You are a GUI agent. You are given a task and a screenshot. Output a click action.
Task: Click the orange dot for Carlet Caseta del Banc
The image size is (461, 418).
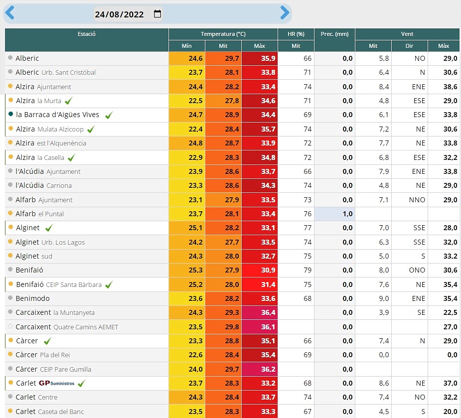point(10,411)
